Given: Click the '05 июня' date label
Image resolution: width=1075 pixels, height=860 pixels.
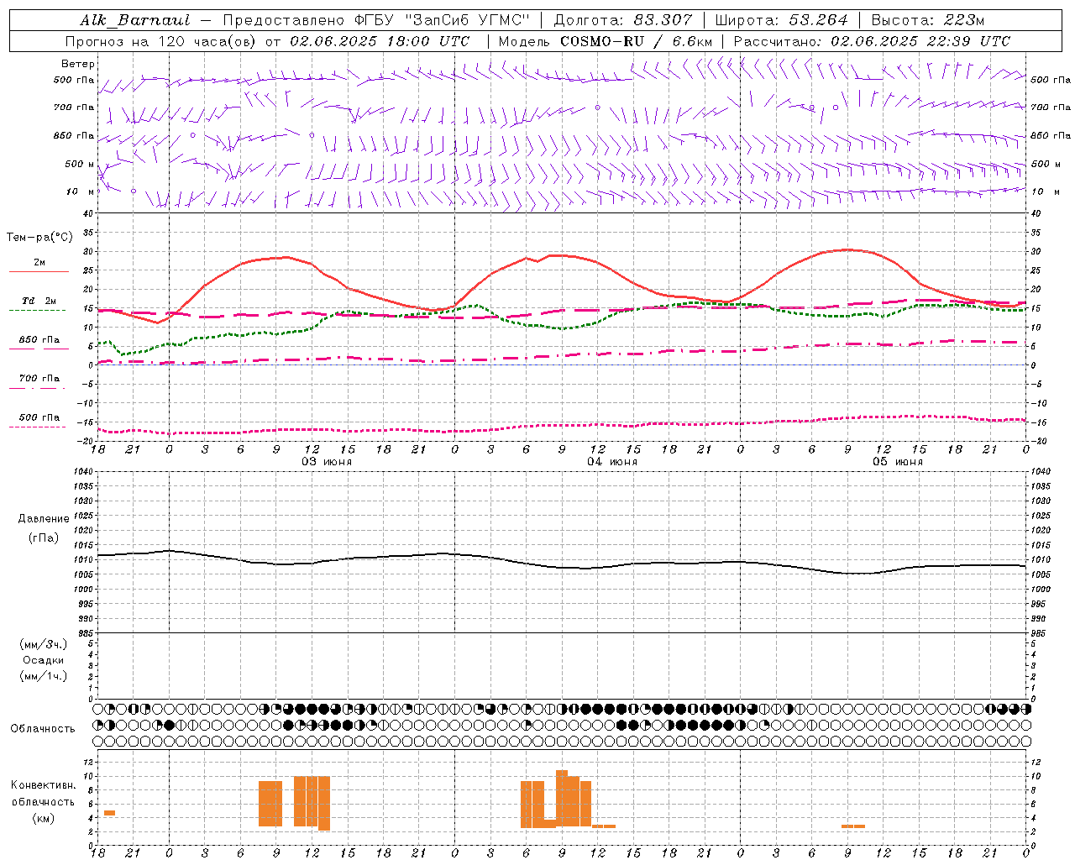Looking at the screenshot, I should pos(898,462).
